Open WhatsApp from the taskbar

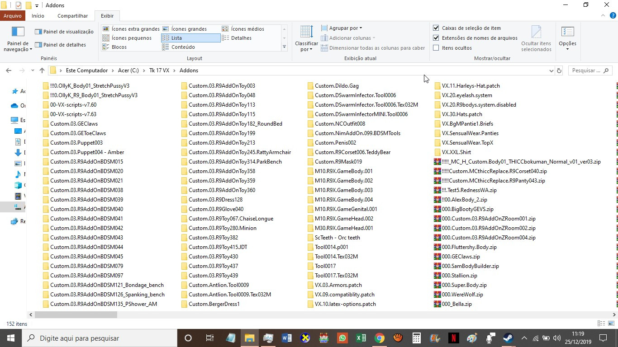tap(342, 338)
